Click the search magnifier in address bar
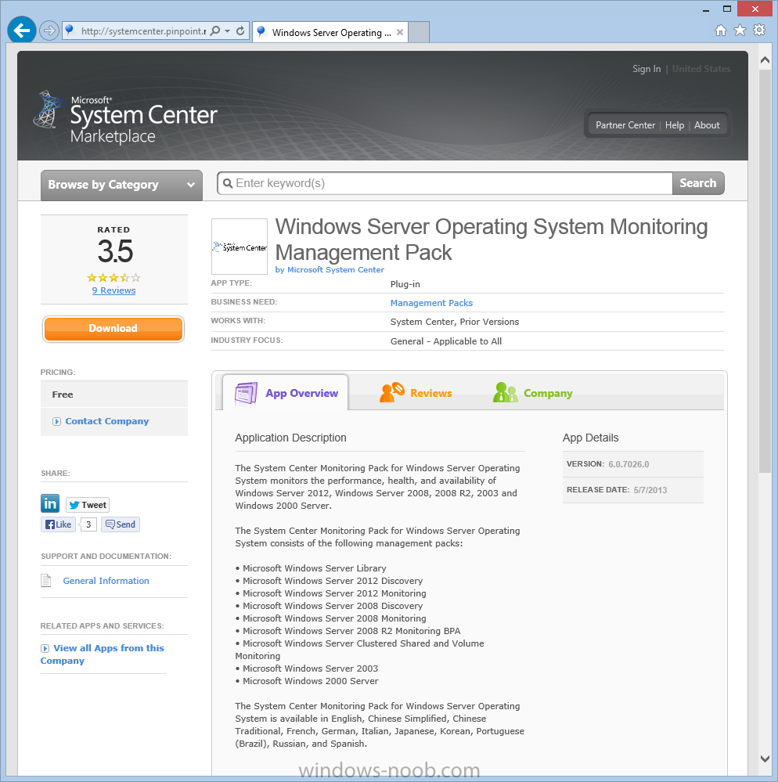 point(215,31)
